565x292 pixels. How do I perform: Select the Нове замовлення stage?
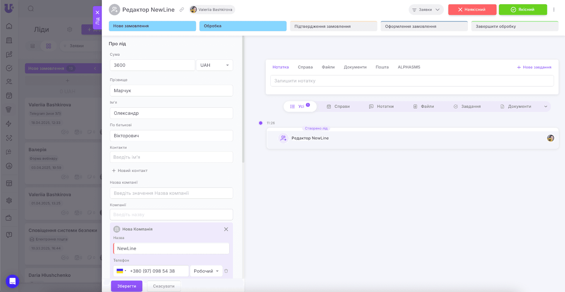point(153,26)
